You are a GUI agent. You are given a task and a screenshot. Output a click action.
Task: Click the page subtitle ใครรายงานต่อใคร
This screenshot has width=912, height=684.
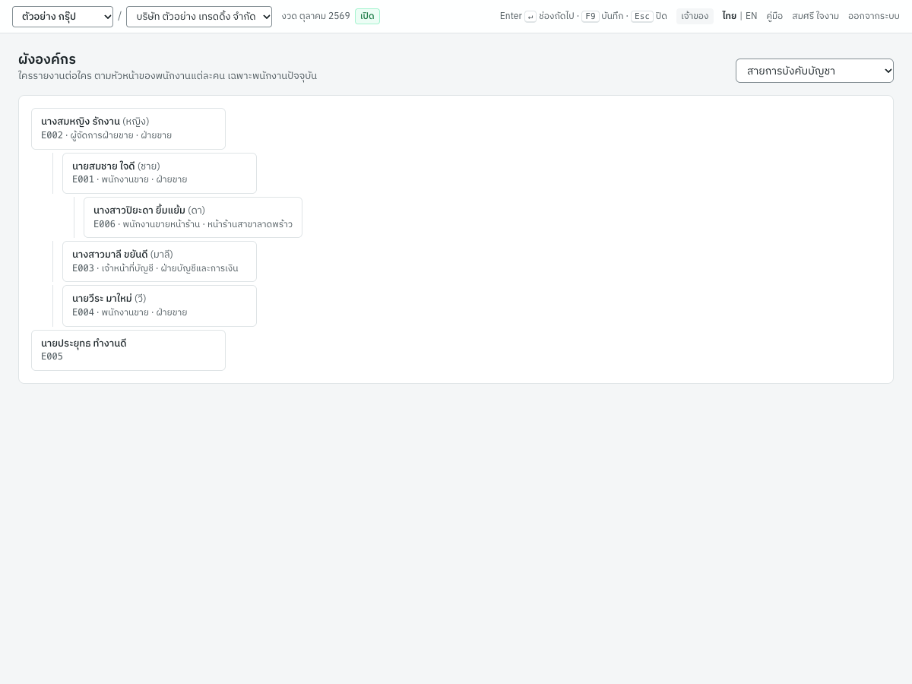167,76
